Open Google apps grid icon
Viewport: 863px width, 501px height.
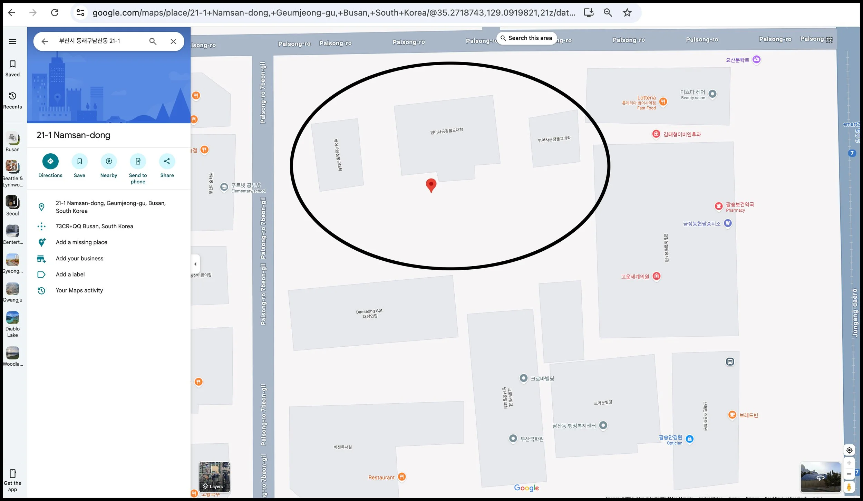tap(829, 40)
